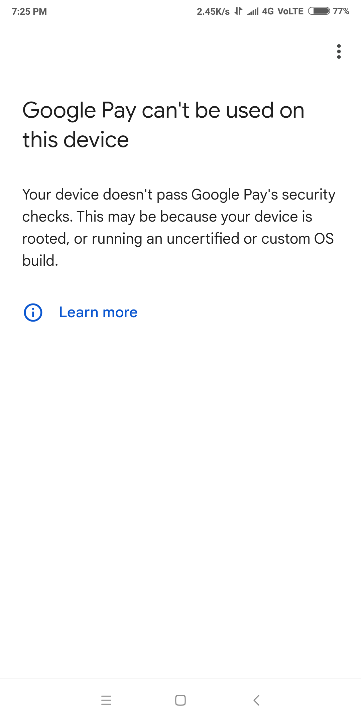Tap the data transfer arrows icon
The image size is (361, 722).
tap(238, 11)
